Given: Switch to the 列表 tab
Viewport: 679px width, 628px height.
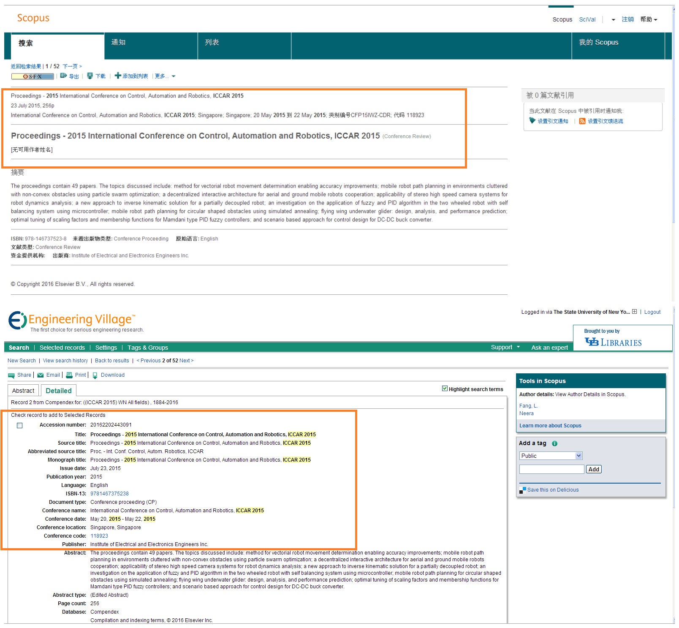Looking at the screenshot, I should (244, 46).
